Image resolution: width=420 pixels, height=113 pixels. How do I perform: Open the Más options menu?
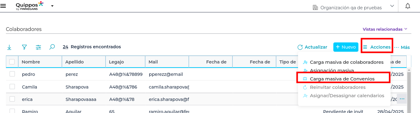pos(402,47)
